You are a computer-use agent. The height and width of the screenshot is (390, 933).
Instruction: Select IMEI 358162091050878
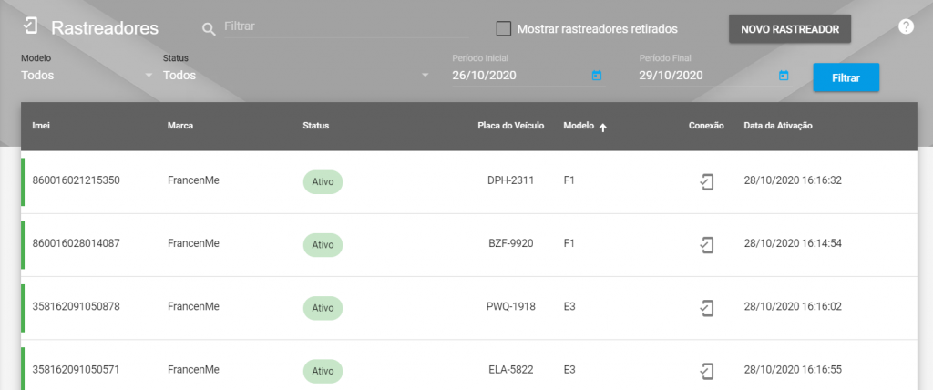click(x=77, y=307)
